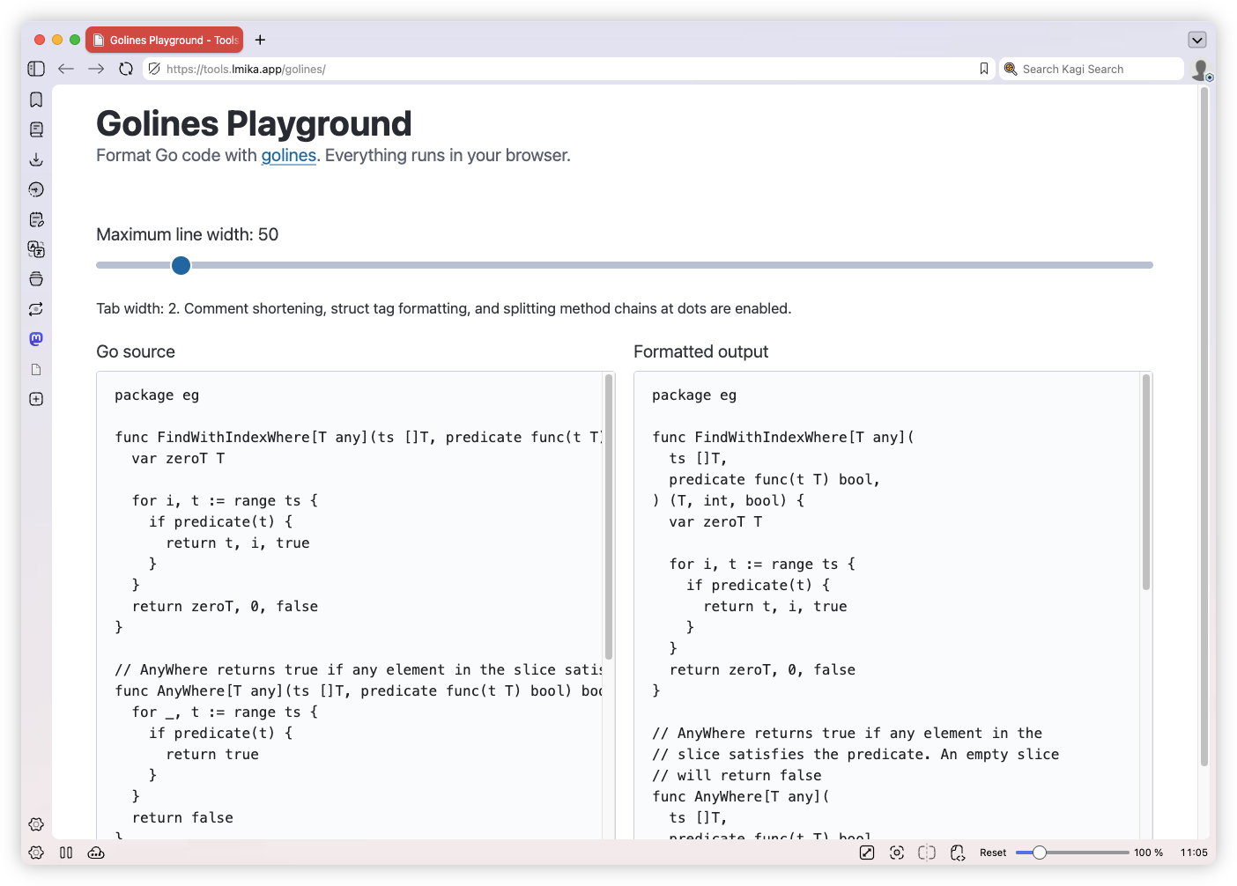
Task: Click into the Go source code editor
Action: coord(350,605)
